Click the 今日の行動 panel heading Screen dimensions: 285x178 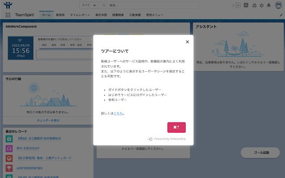click(x=13, y=79)
